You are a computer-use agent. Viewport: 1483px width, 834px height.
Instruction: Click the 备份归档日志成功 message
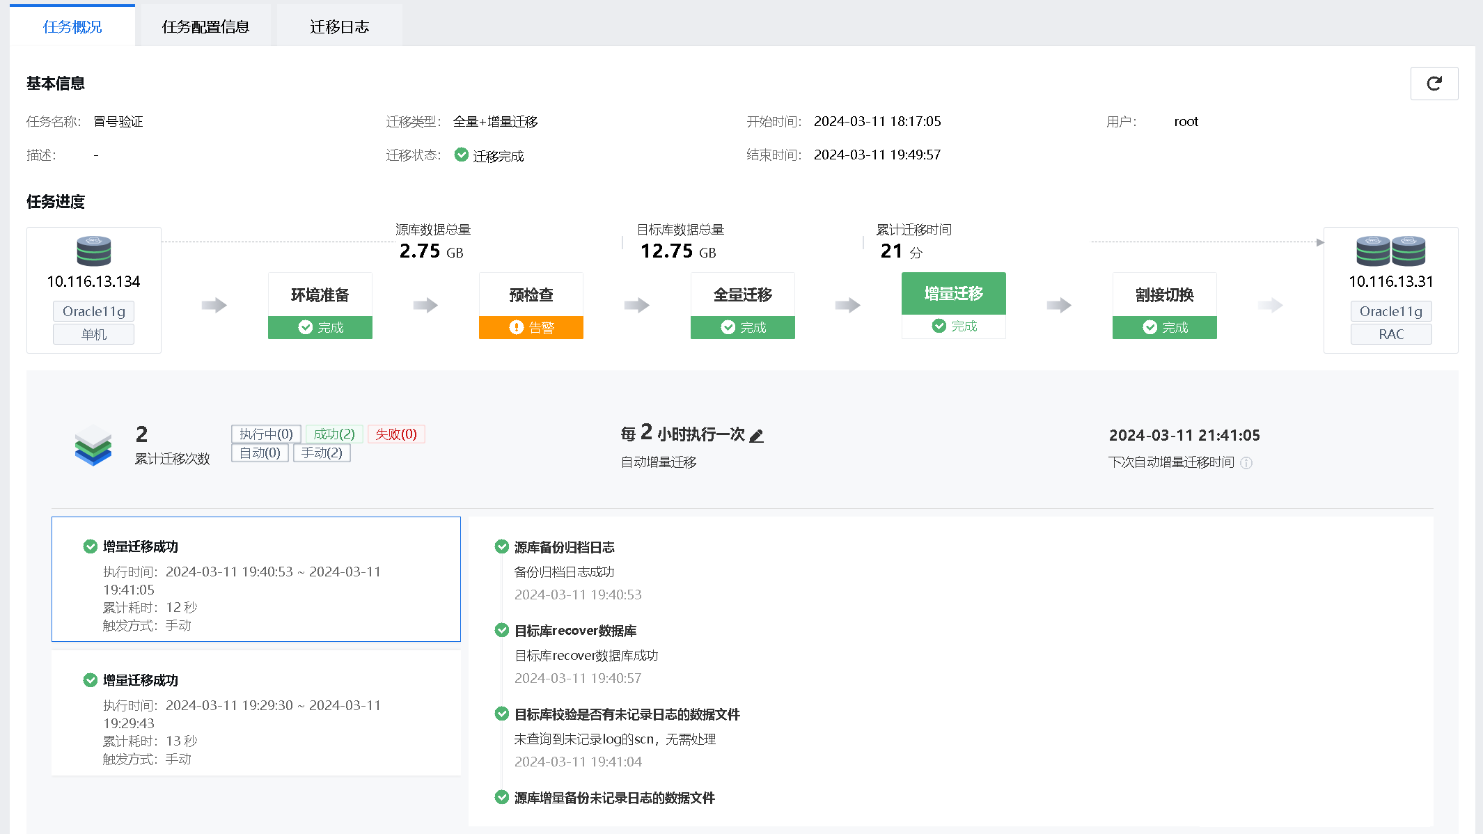tap(564, 572)
